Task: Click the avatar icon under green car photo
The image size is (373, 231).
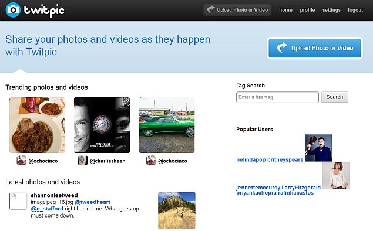Action: coord(151,160)
